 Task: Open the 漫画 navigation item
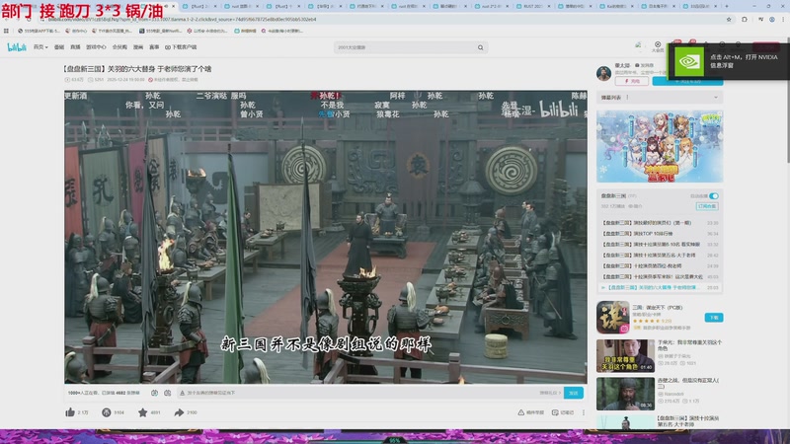click(x=138, y=46)
